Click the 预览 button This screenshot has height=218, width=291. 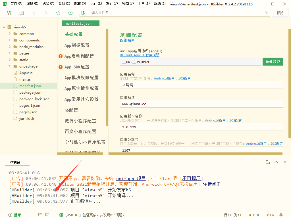coord(280,13)
